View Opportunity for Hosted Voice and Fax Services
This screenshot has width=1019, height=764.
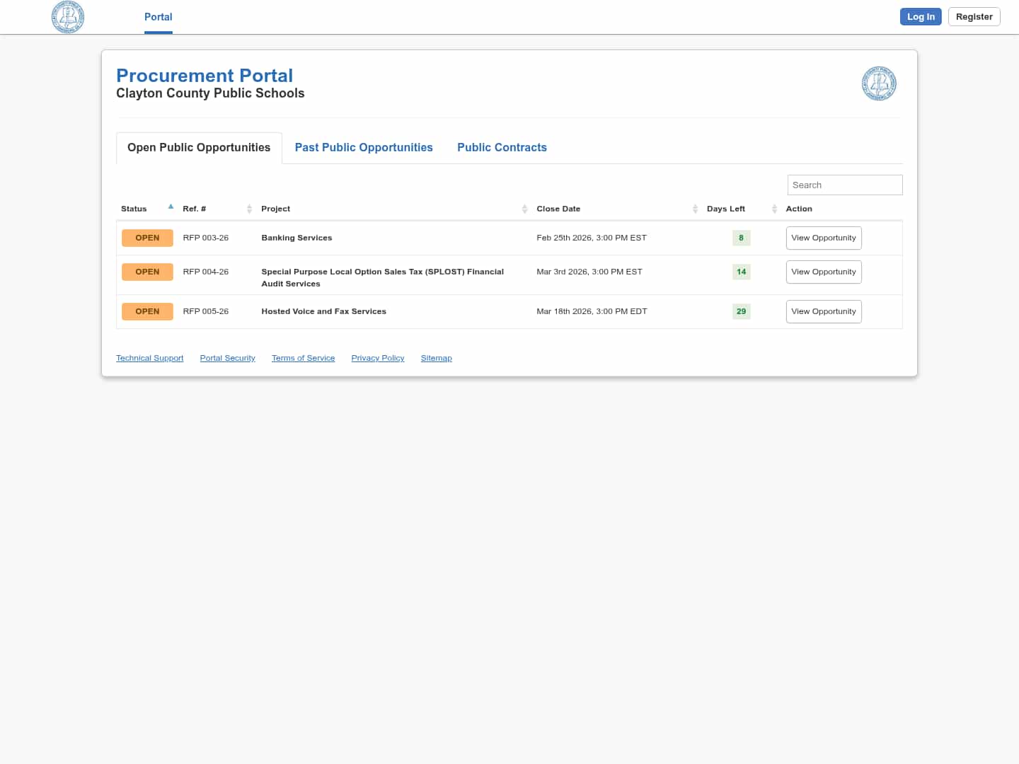[x=823, y=311]
